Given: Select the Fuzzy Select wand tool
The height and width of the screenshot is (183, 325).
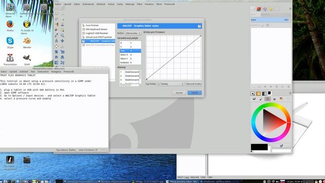Looking at the screenshot, I should [62, 19].
